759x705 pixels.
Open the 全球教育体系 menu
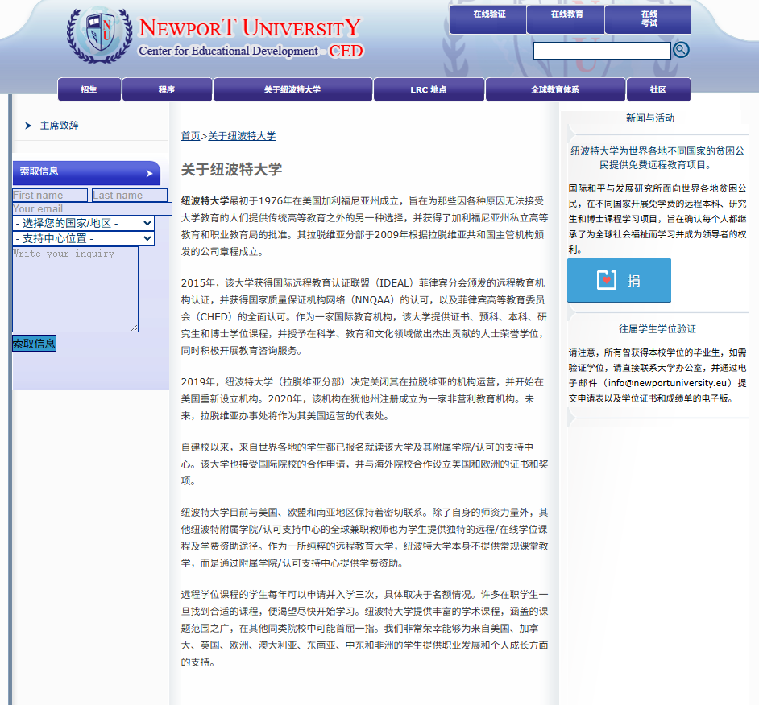555,89
